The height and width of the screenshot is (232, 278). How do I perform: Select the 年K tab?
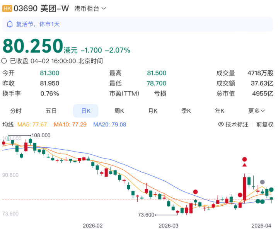coord(220,111)
